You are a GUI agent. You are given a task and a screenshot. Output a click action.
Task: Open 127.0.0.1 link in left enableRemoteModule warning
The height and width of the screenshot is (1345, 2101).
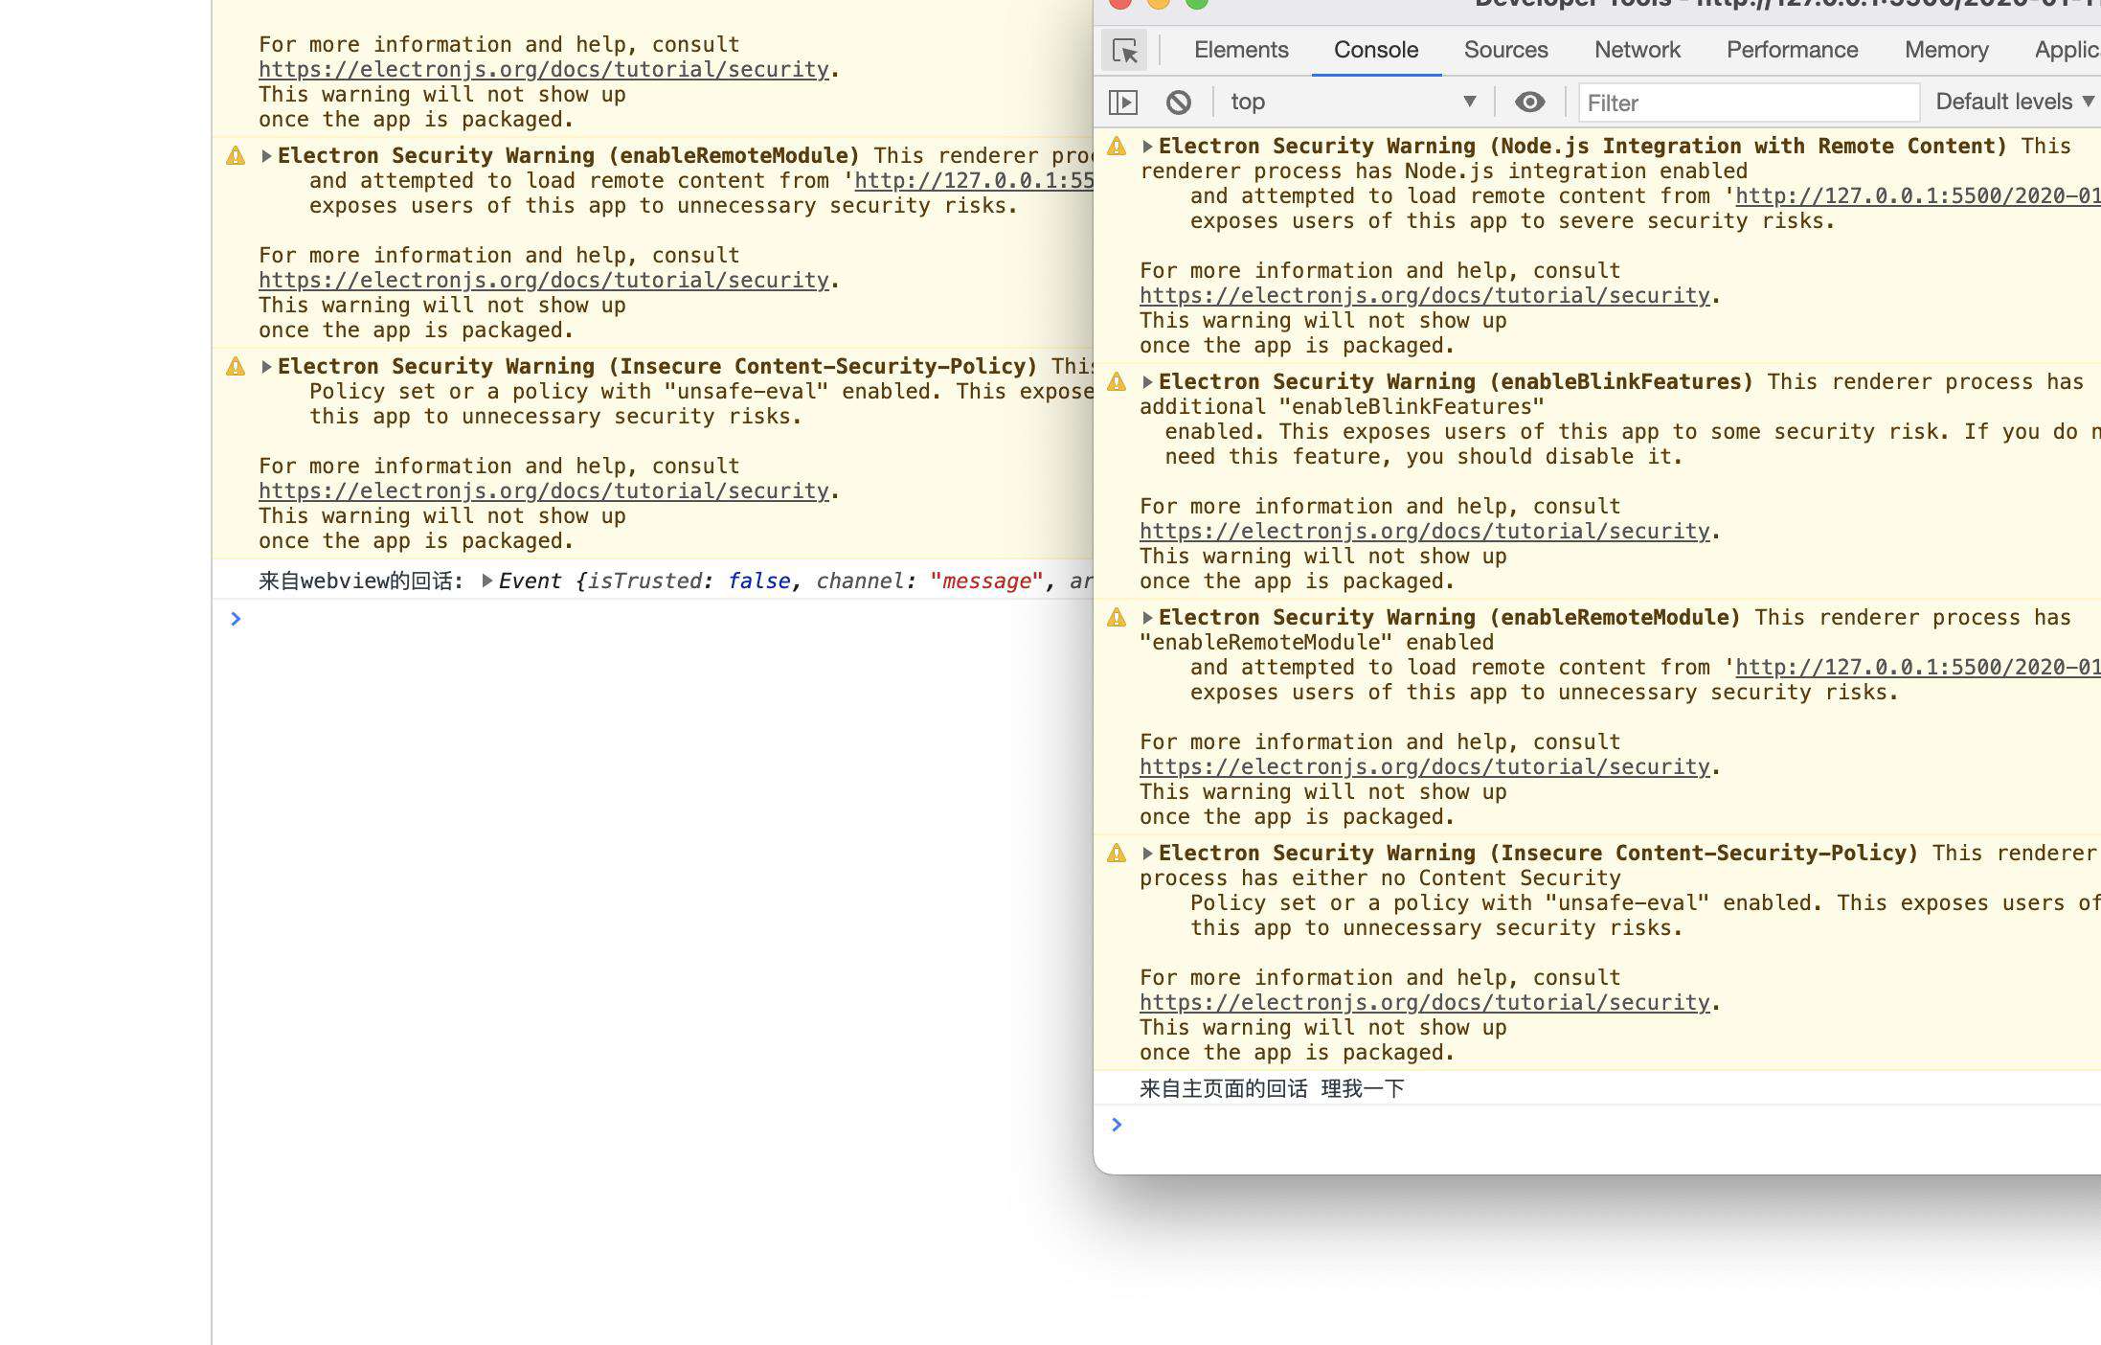tap(973, 181)
